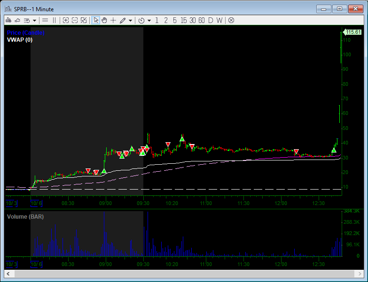
Task: Switch chart to 5 minute interval
Action: pos(175,20)
